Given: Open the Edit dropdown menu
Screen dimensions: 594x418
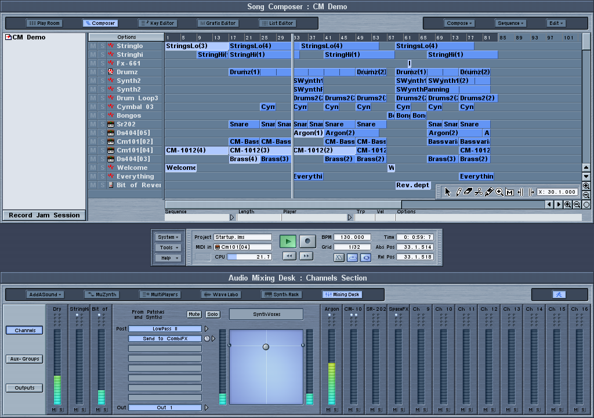Looking at the screenshot, I should click(x=556, y=23).
